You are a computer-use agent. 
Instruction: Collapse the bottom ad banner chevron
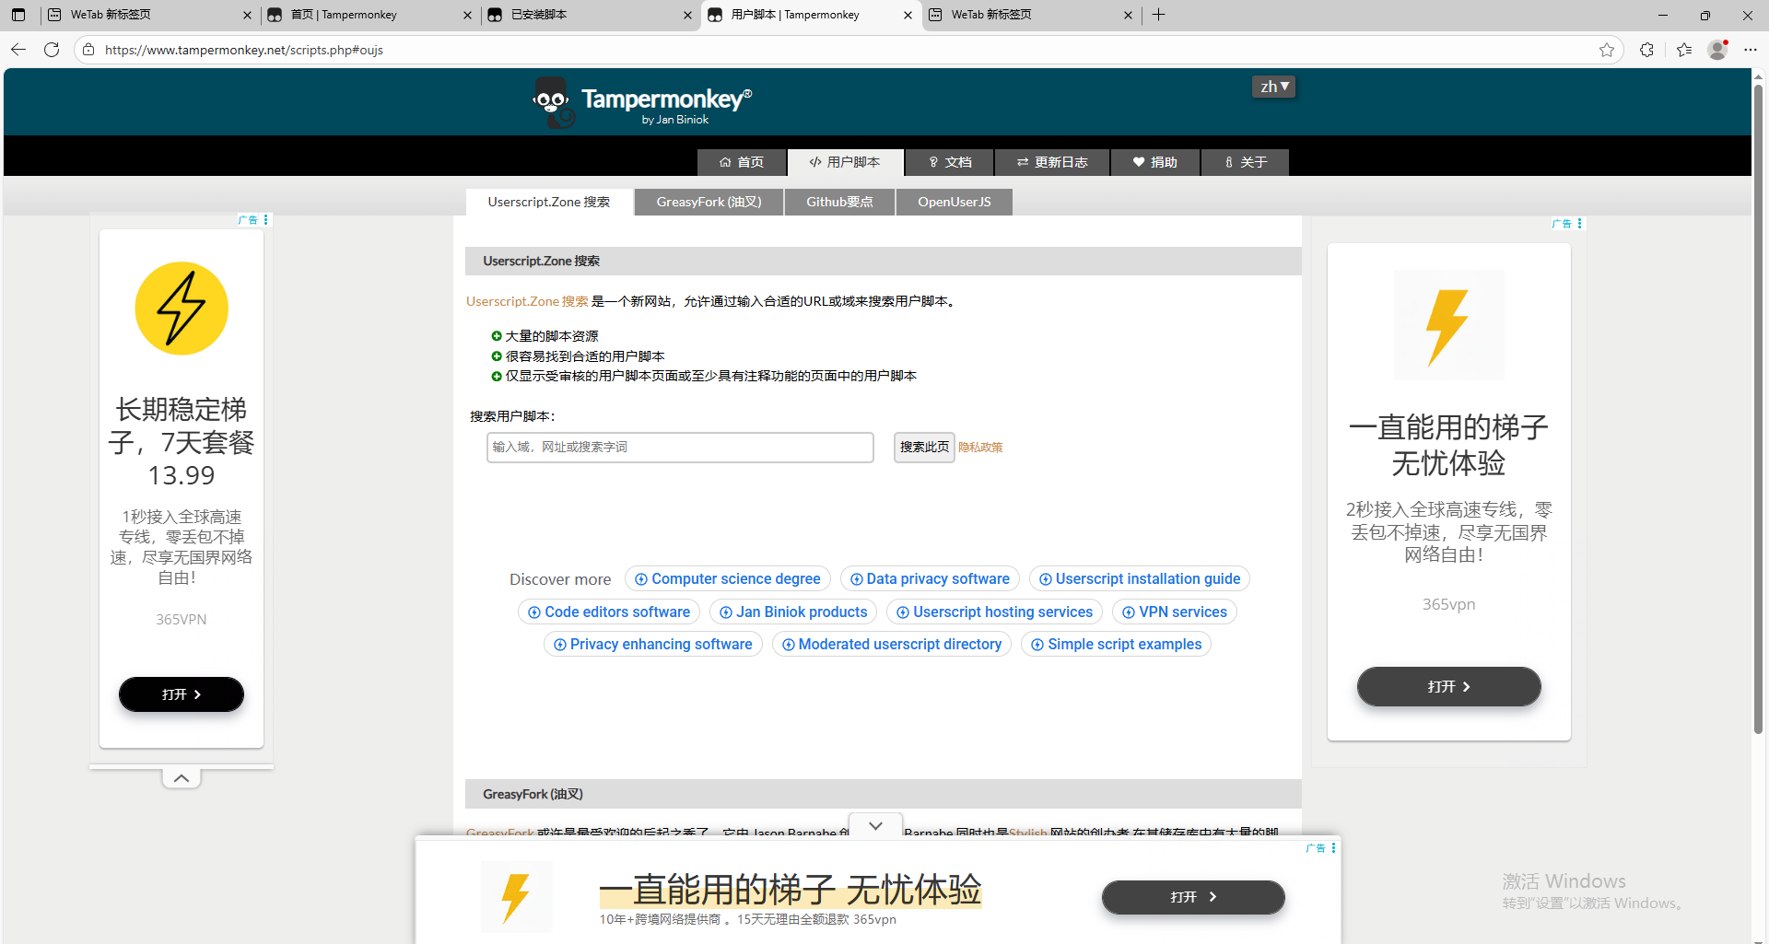(x=875, y=825)
